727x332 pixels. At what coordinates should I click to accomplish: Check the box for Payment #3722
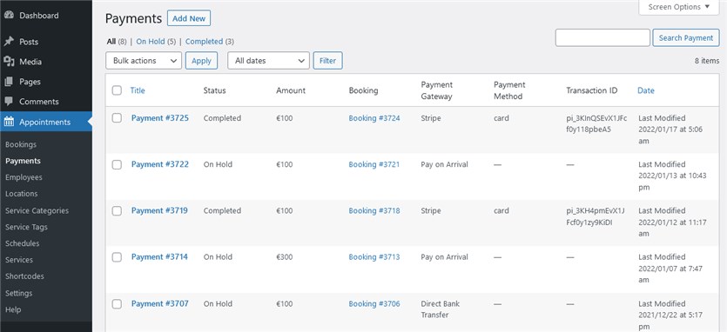(x=117, y=164)
